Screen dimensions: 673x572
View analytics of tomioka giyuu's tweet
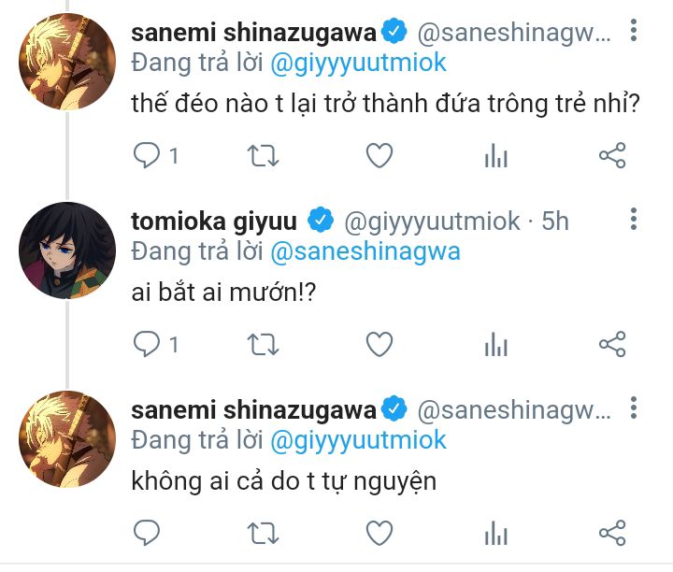coord(495,345)
